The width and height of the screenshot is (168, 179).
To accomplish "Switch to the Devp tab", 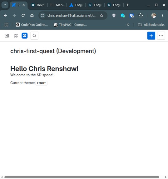I will click(38, 5).
